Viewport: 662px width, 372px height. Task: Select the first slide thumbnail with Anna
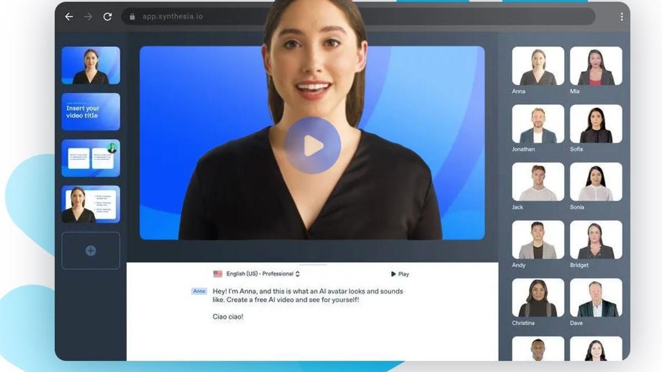tap(90, 66)
